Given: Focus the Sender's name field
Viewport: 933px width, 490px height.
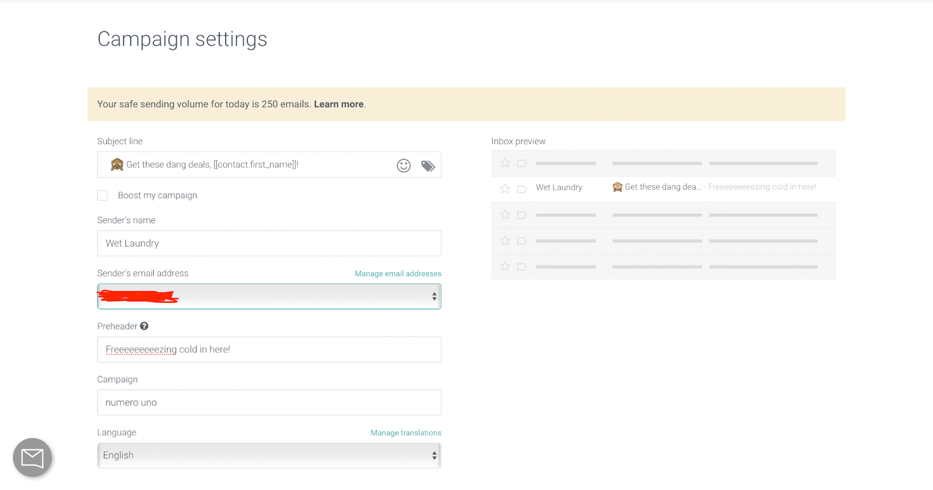Looking at the screenshot, I should point(269,244).
